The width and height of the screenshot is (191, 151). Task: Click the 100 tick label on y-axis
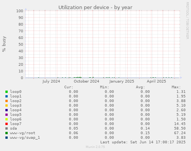[20, 11]
